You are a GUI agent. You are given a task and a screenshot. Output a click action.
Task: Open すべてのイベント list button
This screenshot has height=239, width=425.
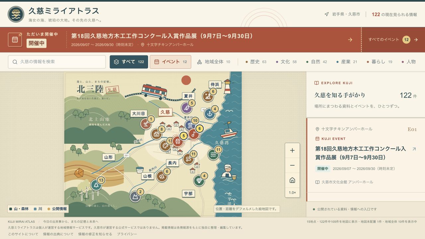(x=393, y=40)
